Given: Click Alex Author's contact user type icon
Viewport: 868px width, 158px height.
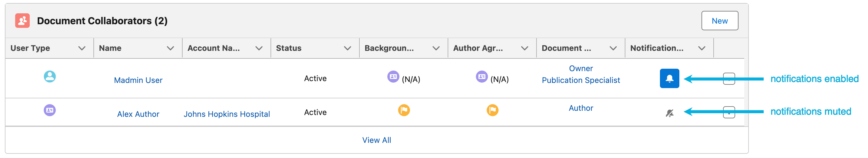Looking at the screenshot, I should [49, 110].
